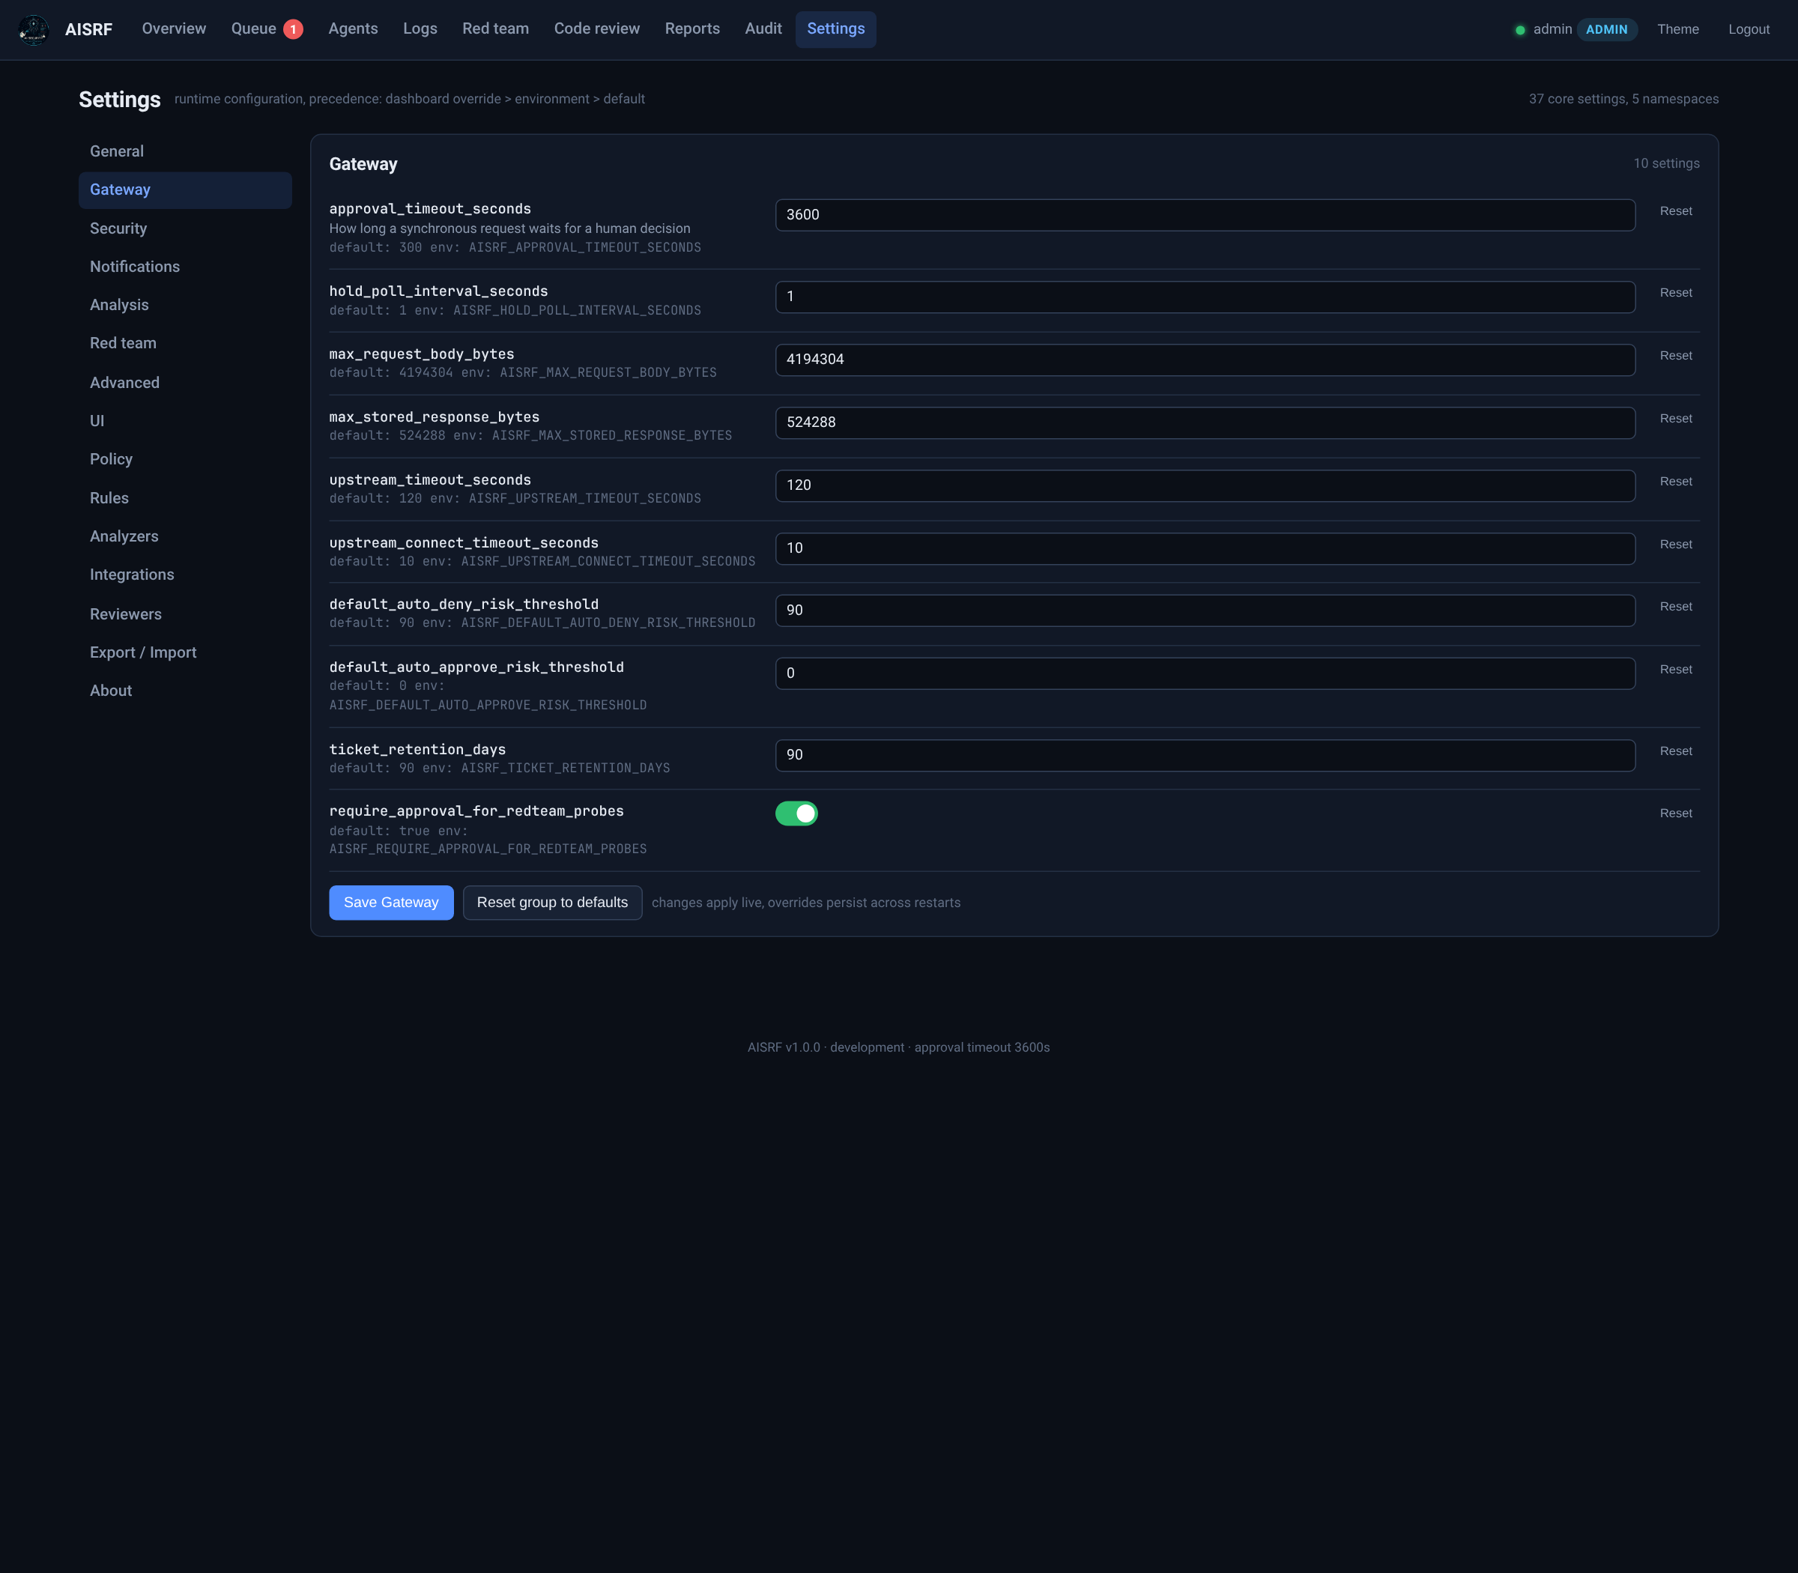This screenshot has height=1573, width=1798.
Task: Open Export / Import section
Action: pos(184,652)
